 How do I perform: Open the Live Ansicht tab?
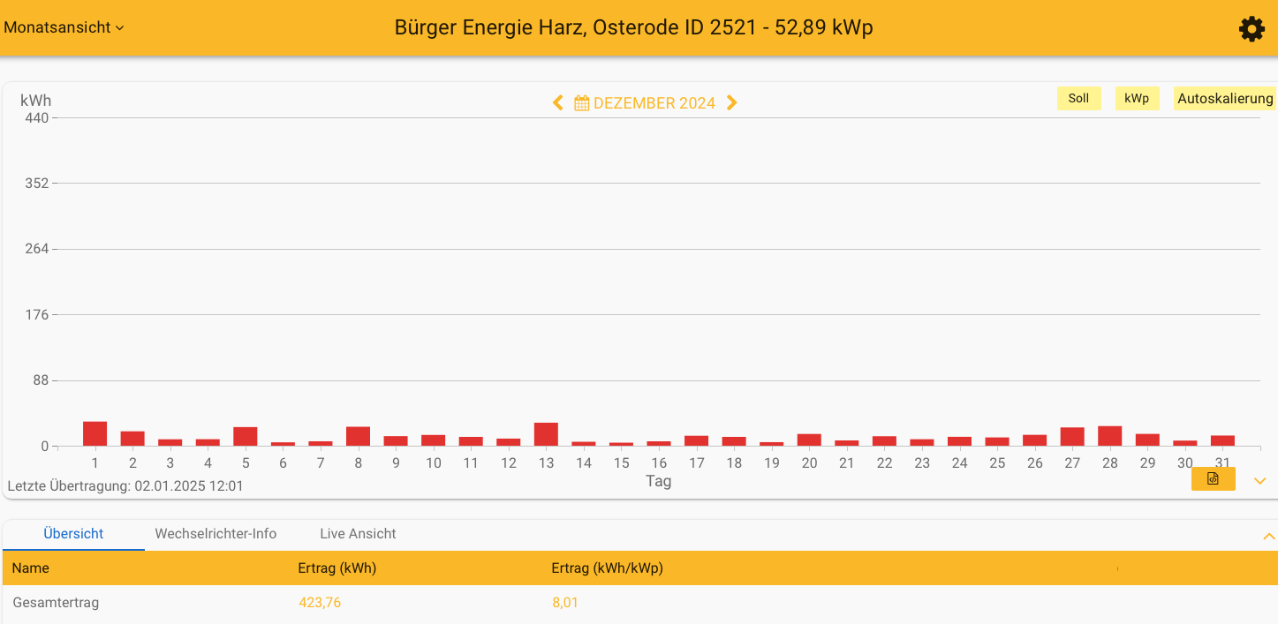[357, 534]
